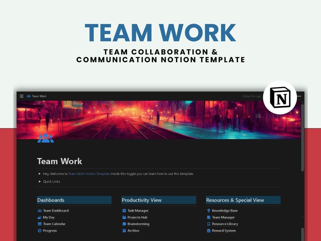Click the Edited 3m ago timestamp
Viewport: 321px width, 241px height.
pos(252,96)
